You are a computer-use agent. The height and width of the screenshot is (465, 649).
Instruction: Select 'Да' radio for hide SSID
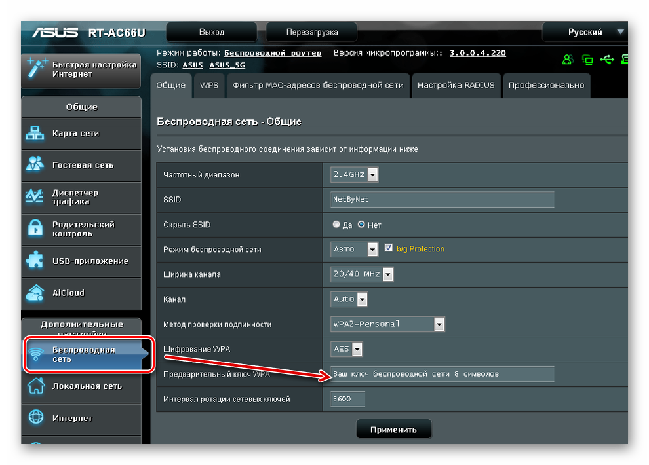point(337,225)
